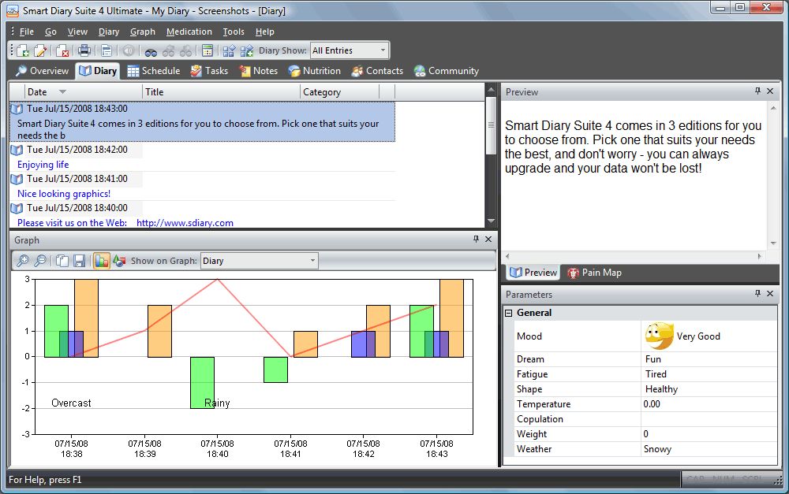Screen dimensions: 789x494
Task: Select the Weather parameter value field
Action: click(x=709, y=449)
